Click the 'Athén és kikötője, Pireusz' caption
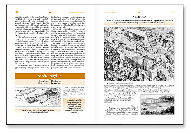Viewport: 191px width, 134px height. [74, 88]
